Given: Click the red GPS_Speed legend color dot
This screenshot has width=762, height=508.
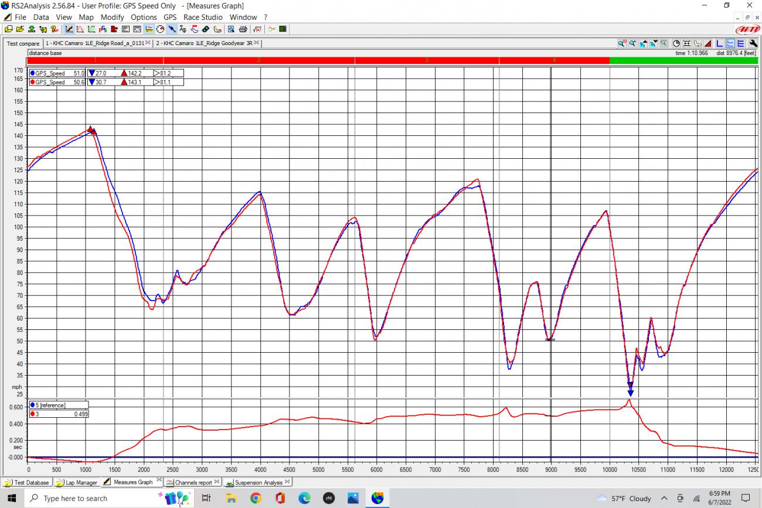Looking at the screenshot, I should 32,83.
